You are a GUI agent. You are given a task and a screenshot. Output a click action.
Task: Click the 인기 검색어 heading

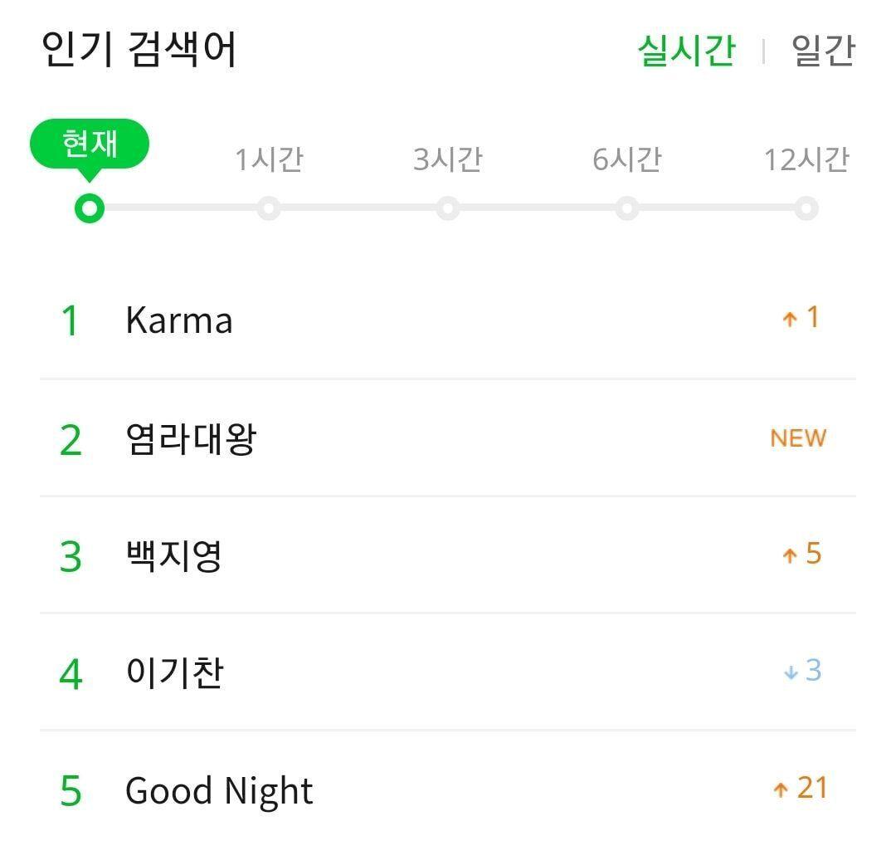139,50
